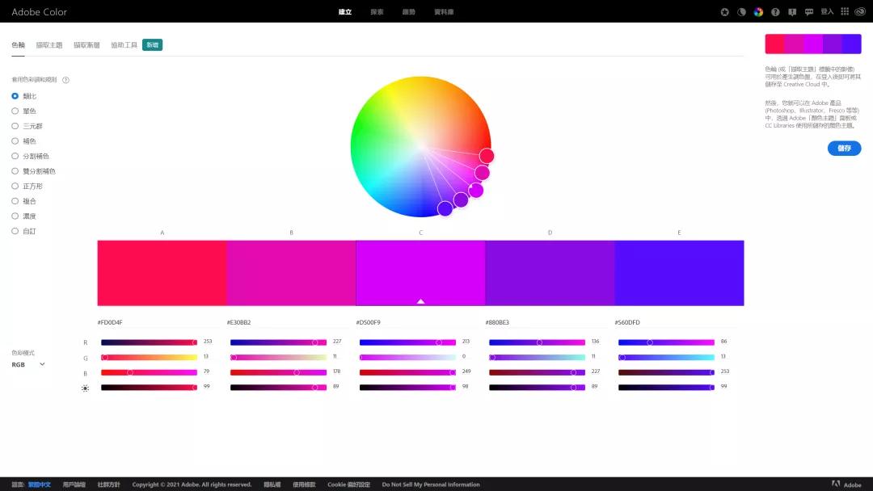Select the 正方形 harmony rule
Screen dimensions: 873x491
point(27,187)
